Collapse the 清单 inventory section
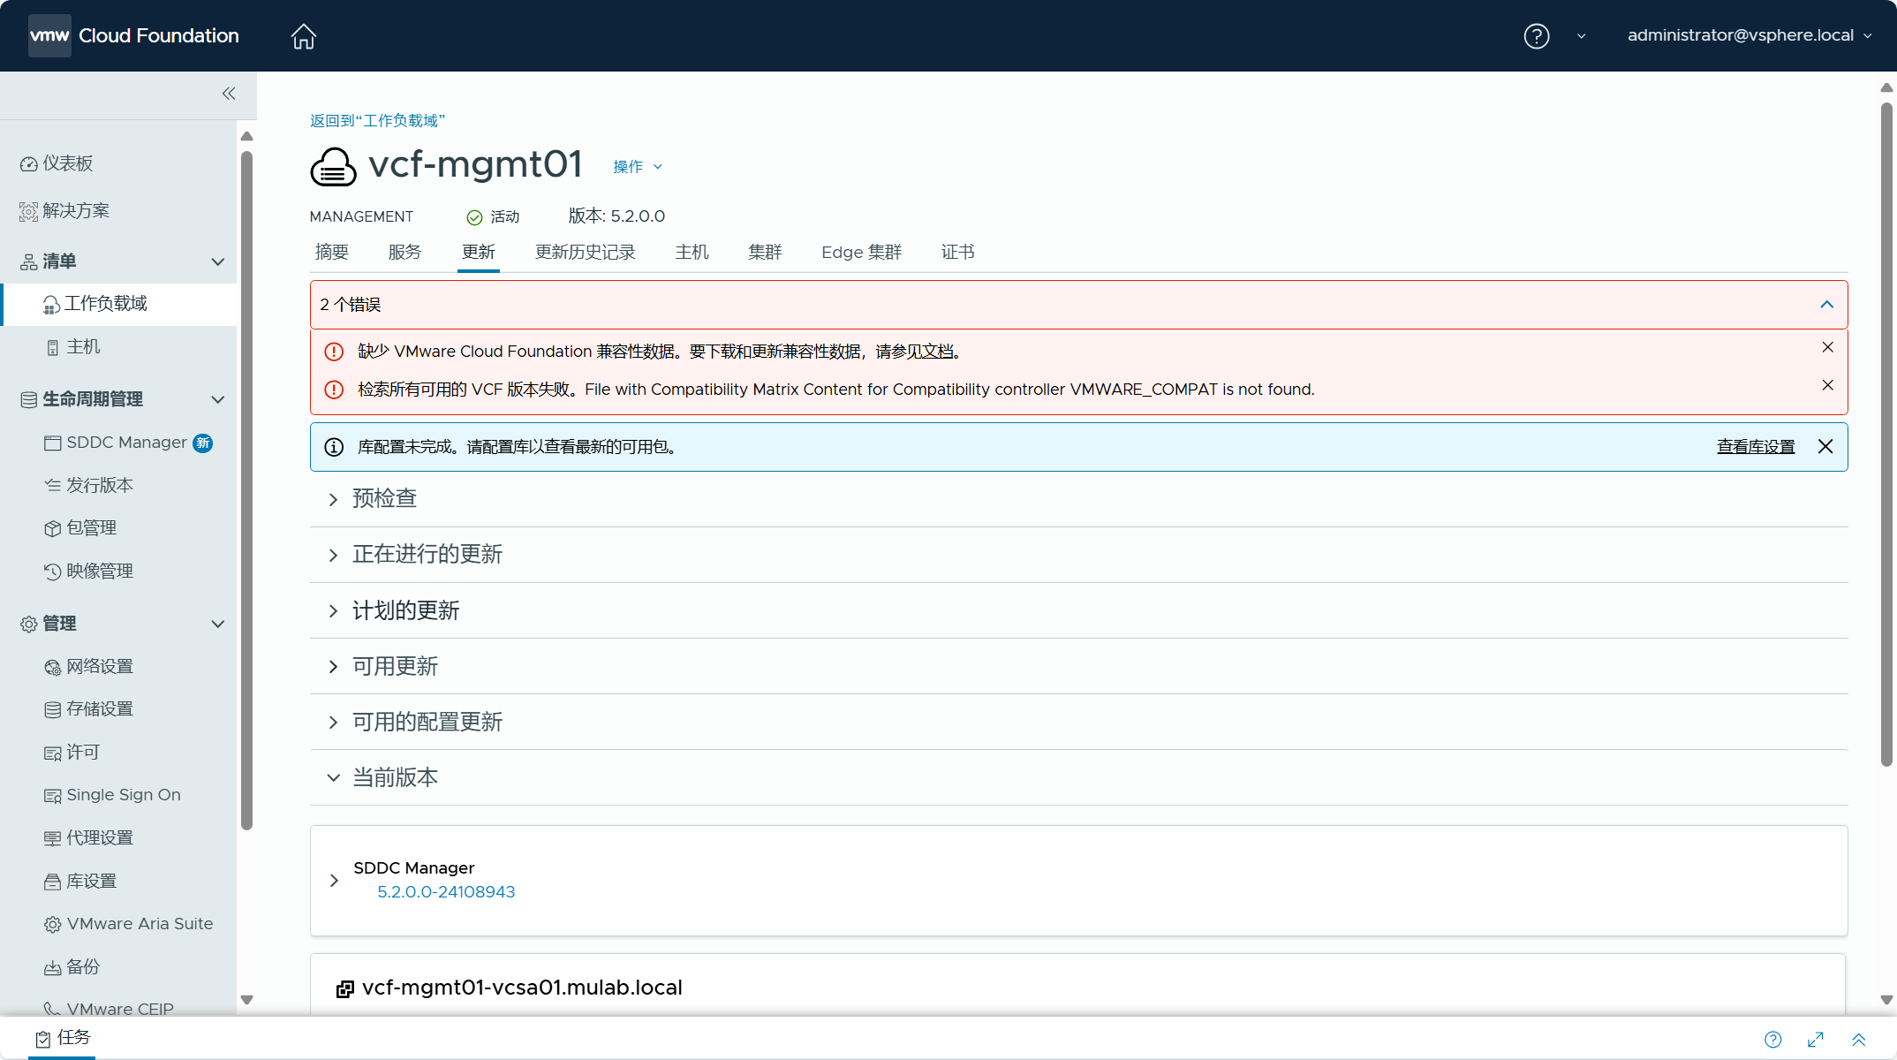1897x1060 pixels. (217, 261)
